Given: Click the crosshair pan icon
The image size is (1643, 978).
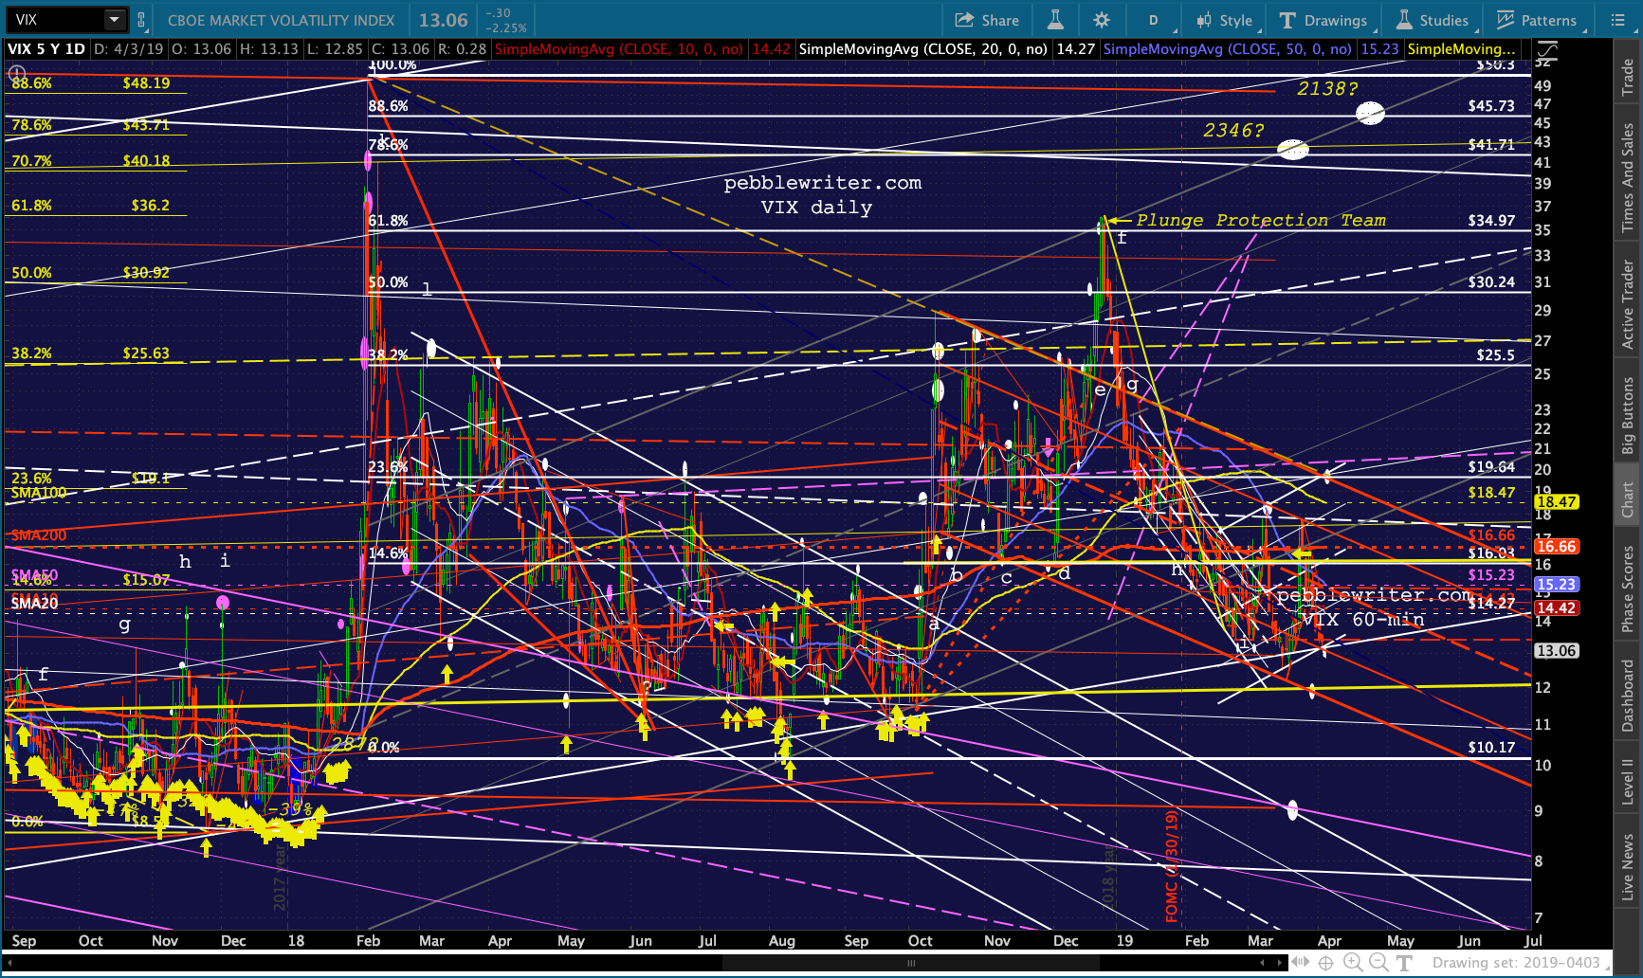Looking at the screenshot, I should pos(1325,963).
